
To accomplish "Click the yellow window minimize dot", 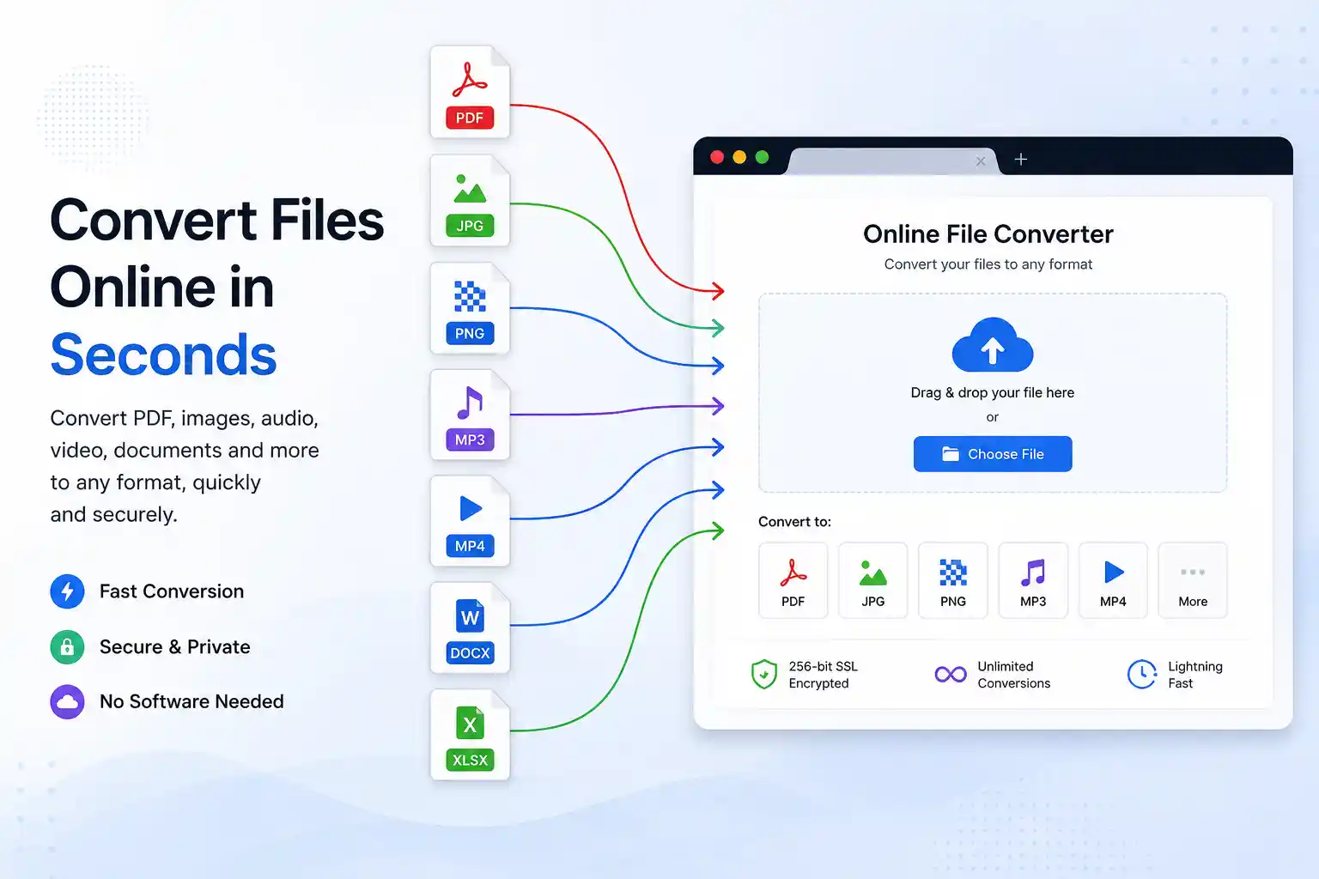I will [x=739, y=157].
